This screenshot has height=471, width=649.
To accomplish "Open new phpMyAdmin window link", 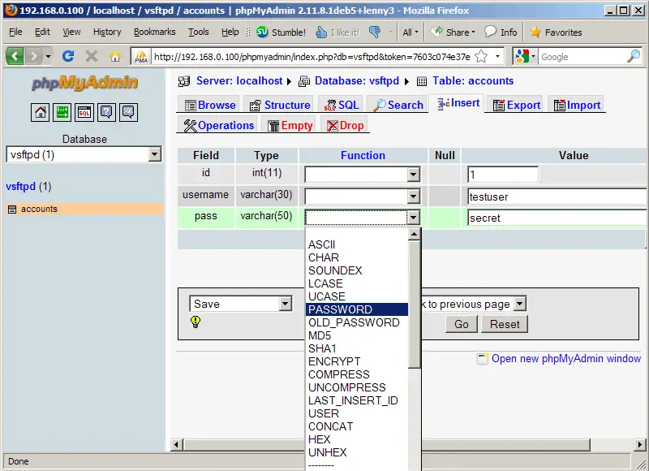I will click(565, 358).
